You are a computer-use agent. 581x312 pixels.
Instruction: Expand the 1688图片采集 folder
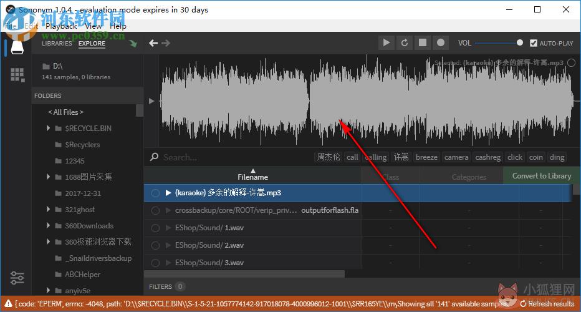pos(48,177)
